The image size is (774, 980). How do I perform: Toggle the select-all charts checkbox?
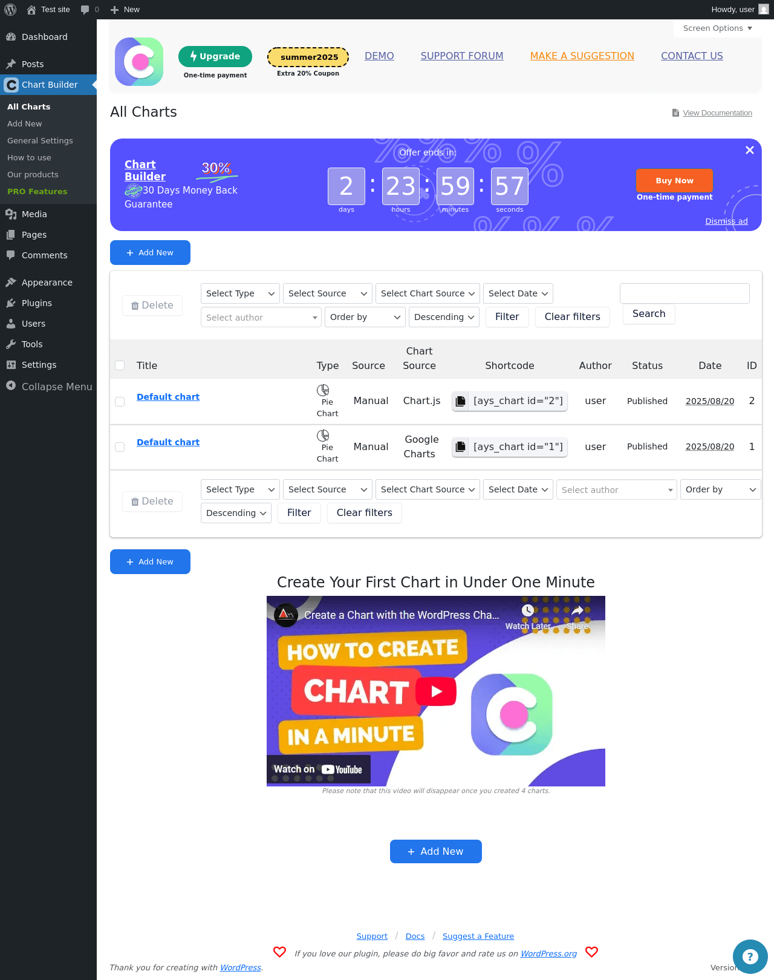point(120,365)
